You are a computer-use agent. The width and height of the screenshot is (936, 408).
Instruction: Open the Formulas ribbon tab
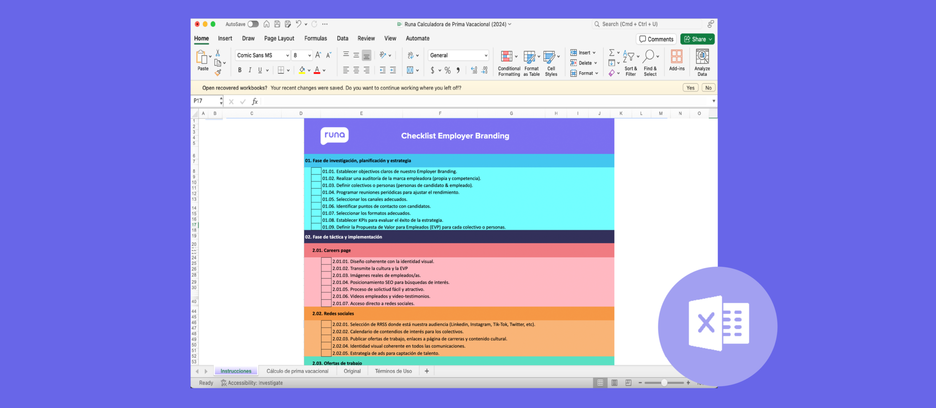316,38
